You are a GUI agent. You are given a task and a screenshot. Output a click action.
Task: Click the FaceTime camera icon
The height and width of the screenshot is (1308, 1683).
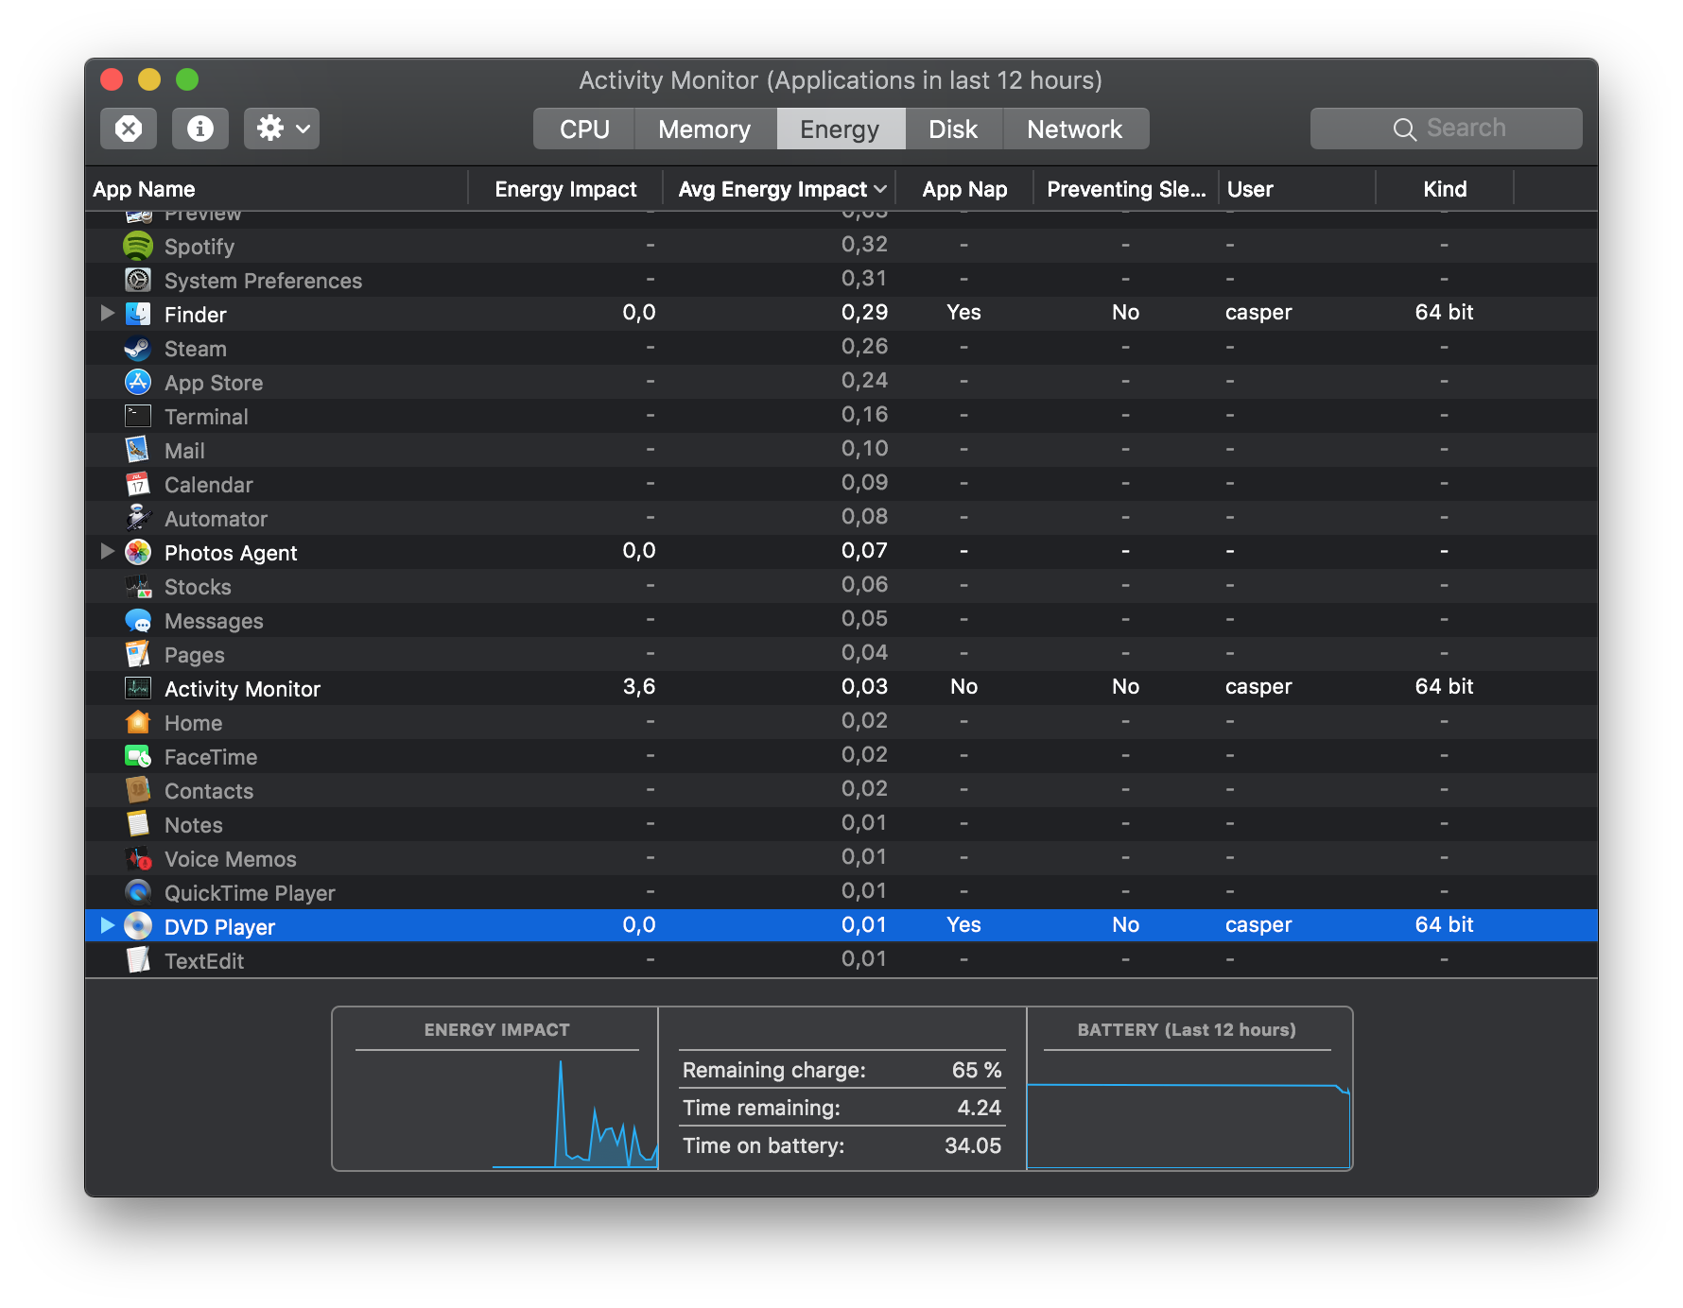(x=138, y=756)
